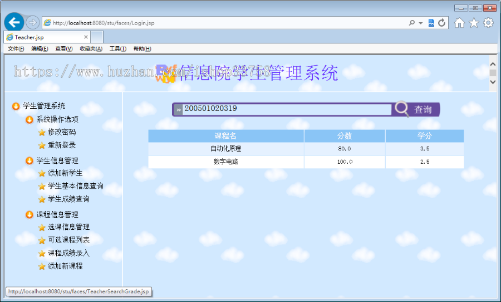
Task: Open Favorites star icon in toolbar
Action: (474, 23)
